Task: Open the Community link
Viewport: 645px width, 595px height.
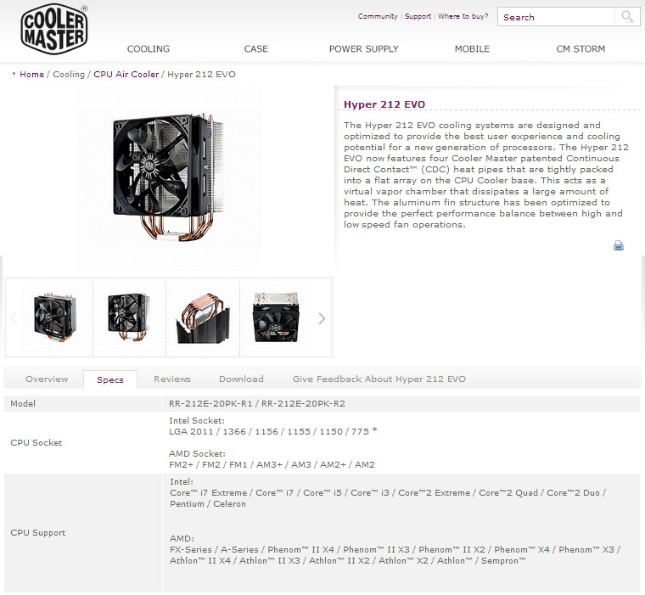Action: (x=378, y=16)
